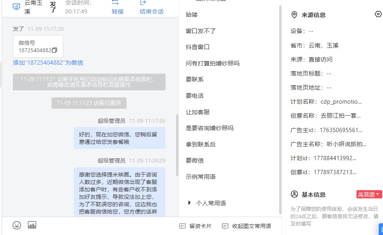Click the 基本信息 section heading
The image size is (383, 235).
coord(314,194)
